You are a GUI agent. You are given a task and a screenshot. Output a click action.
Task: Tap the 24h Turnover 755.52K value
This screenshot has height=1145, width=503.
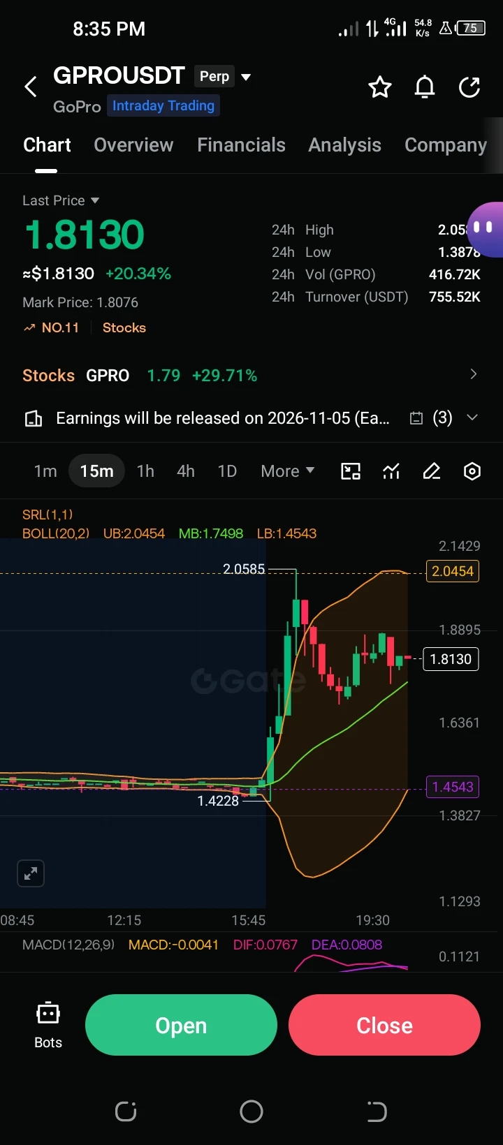[x=455, y=297]
